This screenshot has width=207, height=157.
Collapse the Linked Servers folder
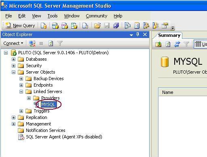pyautogui.click(x=21, y=91)
